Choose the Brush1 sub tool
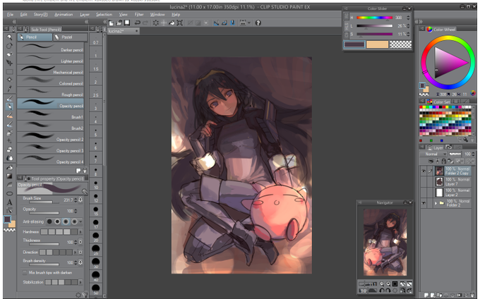 point(50,115)
